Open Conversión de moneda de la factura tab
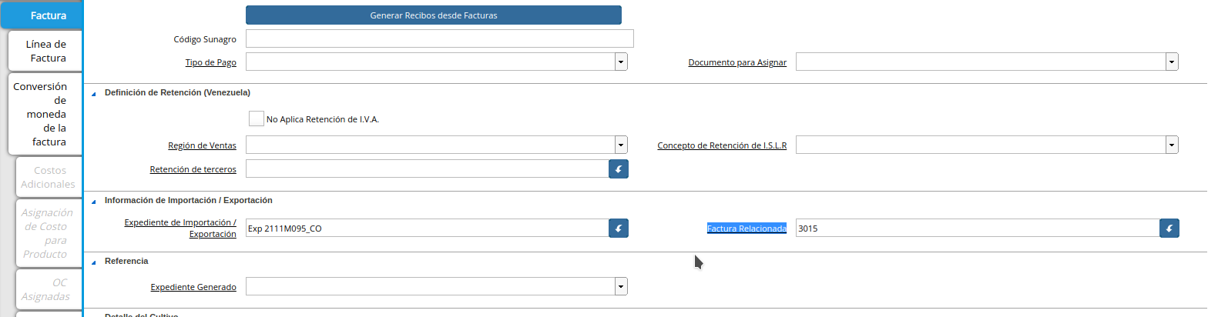The width and height of the screenshot is (1218, 317). click(x=46, y=114)
